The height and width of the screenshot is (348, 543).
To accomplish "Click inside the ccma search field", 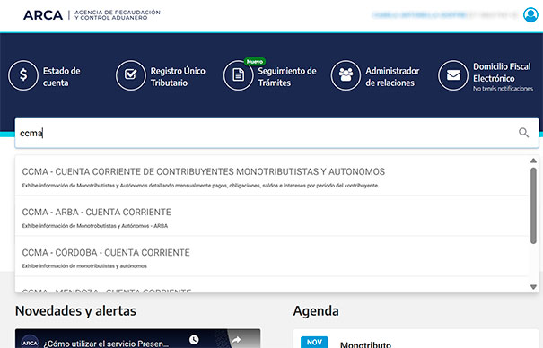I will (x=267, y=133).
